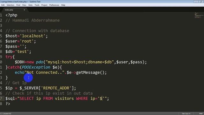Click the 'Not Connected..' string
The image size is (204, 115).
44,73
